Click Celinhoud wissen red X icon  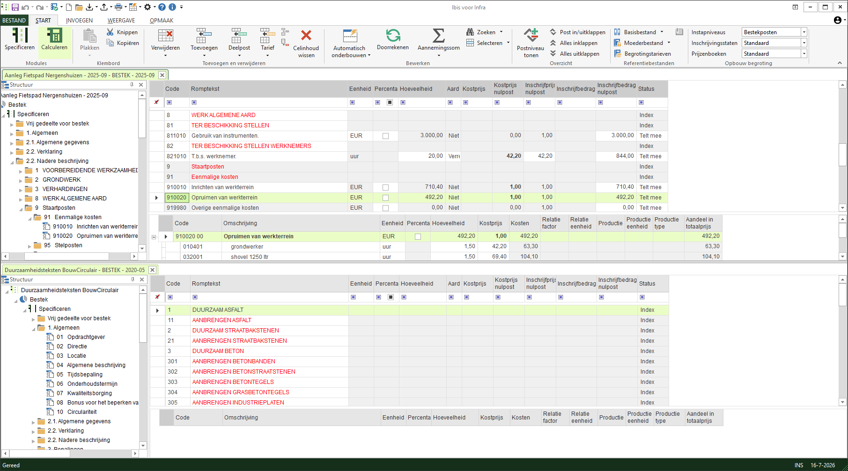pyautogui.click(x=306, y=35)
